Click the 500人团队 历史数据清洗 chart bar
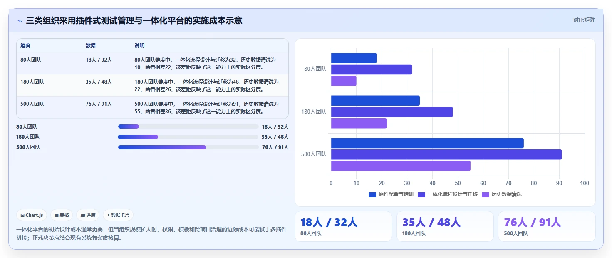Image resolution: width=612 pixels, height=258 pixels. [x=401, y=166]
